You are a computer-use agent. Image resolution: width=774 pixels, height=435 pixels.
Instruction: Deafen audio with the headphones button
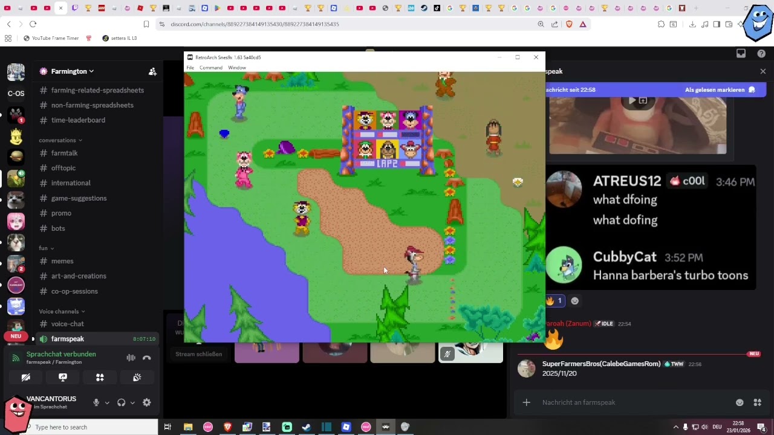[122, 402]
